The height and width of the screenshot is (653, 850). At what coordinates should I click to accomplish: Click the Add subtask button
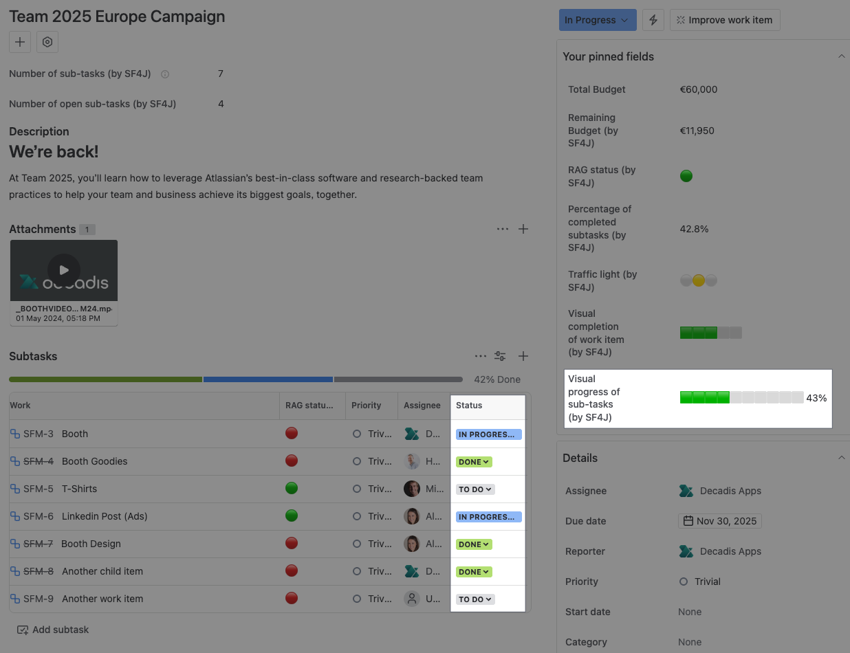(53, 630)
